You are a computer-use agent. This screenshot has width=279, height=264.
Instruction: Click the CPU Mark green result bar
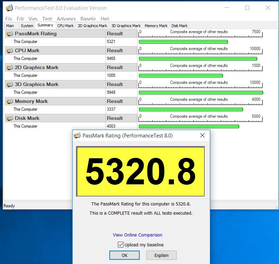(x=198, y=59)
